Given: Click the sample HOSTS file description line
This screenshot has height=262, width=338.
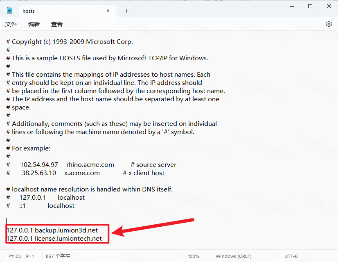Looking at the screenshot, I should [x=107, y=58].
